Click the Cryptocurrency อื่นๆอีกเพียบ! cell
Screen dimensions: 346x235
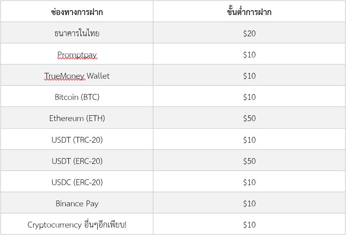pyautogui.click(x=77, y=225)
